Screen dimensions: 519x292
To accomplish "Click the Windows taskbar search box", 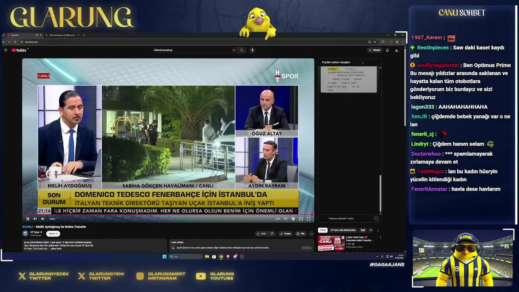I will tap(186, 257).
